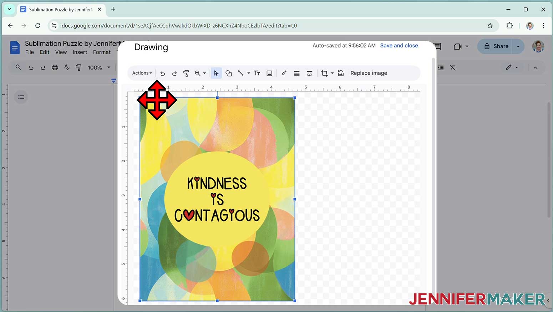Select the Sublimation Puzzle browser tab
Image resolution: width=553 pixels, height=312 pixels.
(61, 10)
